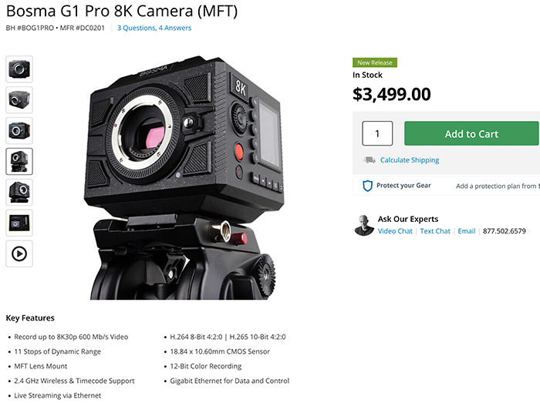Click the quantity input field
The width and height of the screenshot is (540, 403).
[377, 134]
